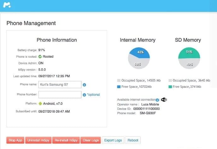Click the *optional link text
The width and height of the screenshot is (217, 149).
(x=93, y=95)
